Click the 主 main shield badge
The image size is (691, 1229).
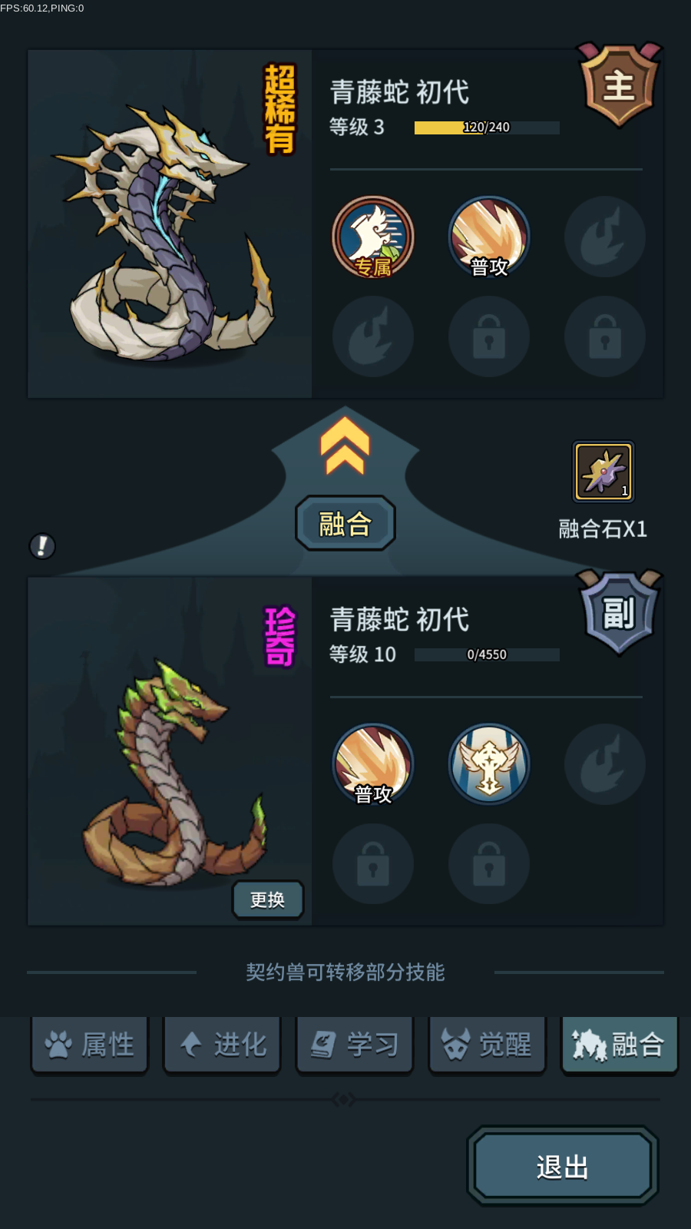(620, 84)
